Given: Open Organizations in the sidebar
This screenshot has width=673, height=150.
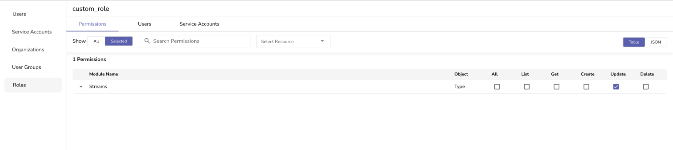Looking at the screenshot, I should click(28, 50).
